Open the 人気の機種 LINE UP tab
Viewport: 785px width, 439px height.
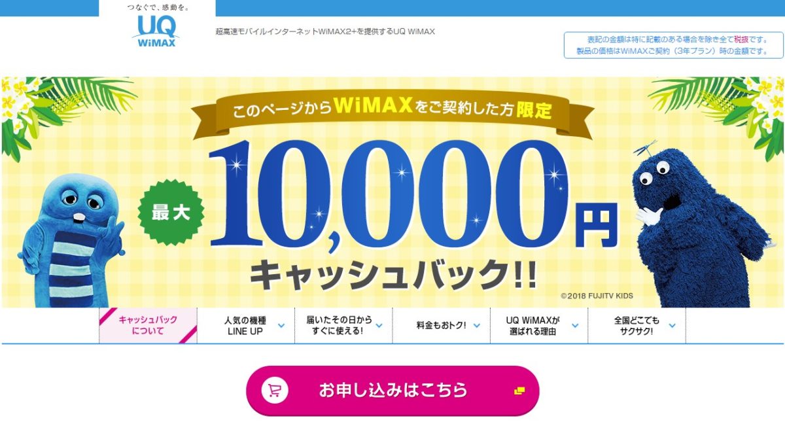(x=246, y=325)
